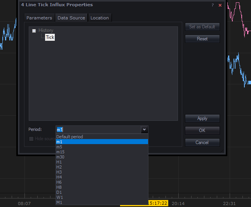The image size is (251, 207).
Task: Apply the property changes
Action: (x=202, y=118)
